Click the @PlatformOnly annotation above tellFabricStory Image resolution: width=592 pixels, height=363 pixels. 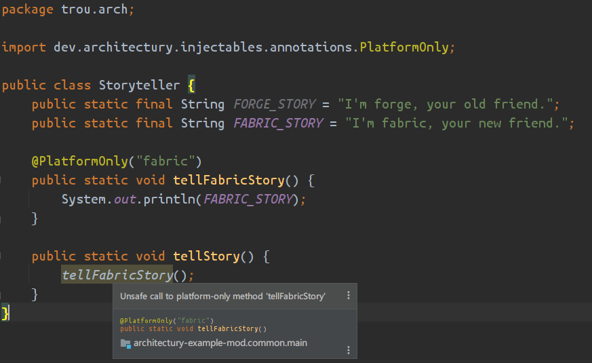point(78,161)
